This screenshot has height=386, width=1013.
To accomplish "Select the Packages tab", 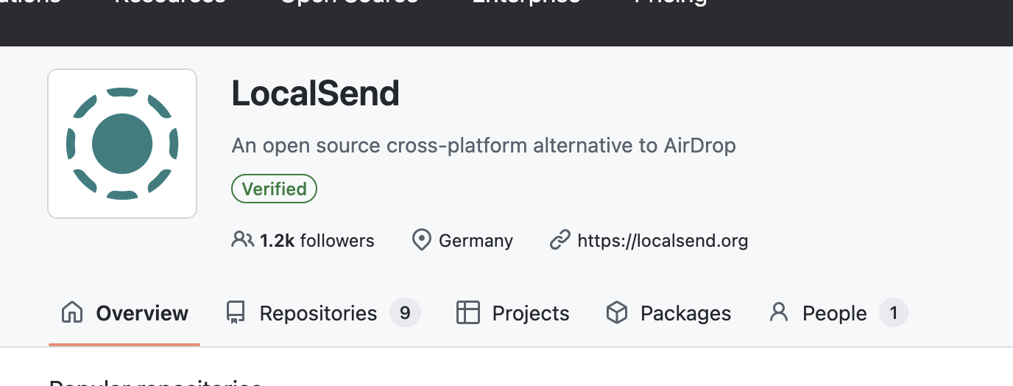I will (685, 313).
